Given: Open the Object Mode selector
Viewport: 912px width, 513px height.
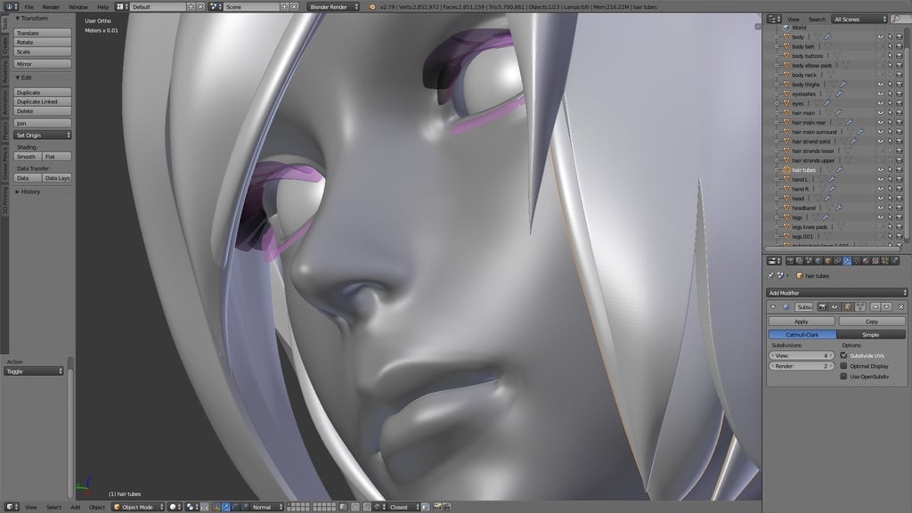Looking at the screenshot, I should 138,507.
